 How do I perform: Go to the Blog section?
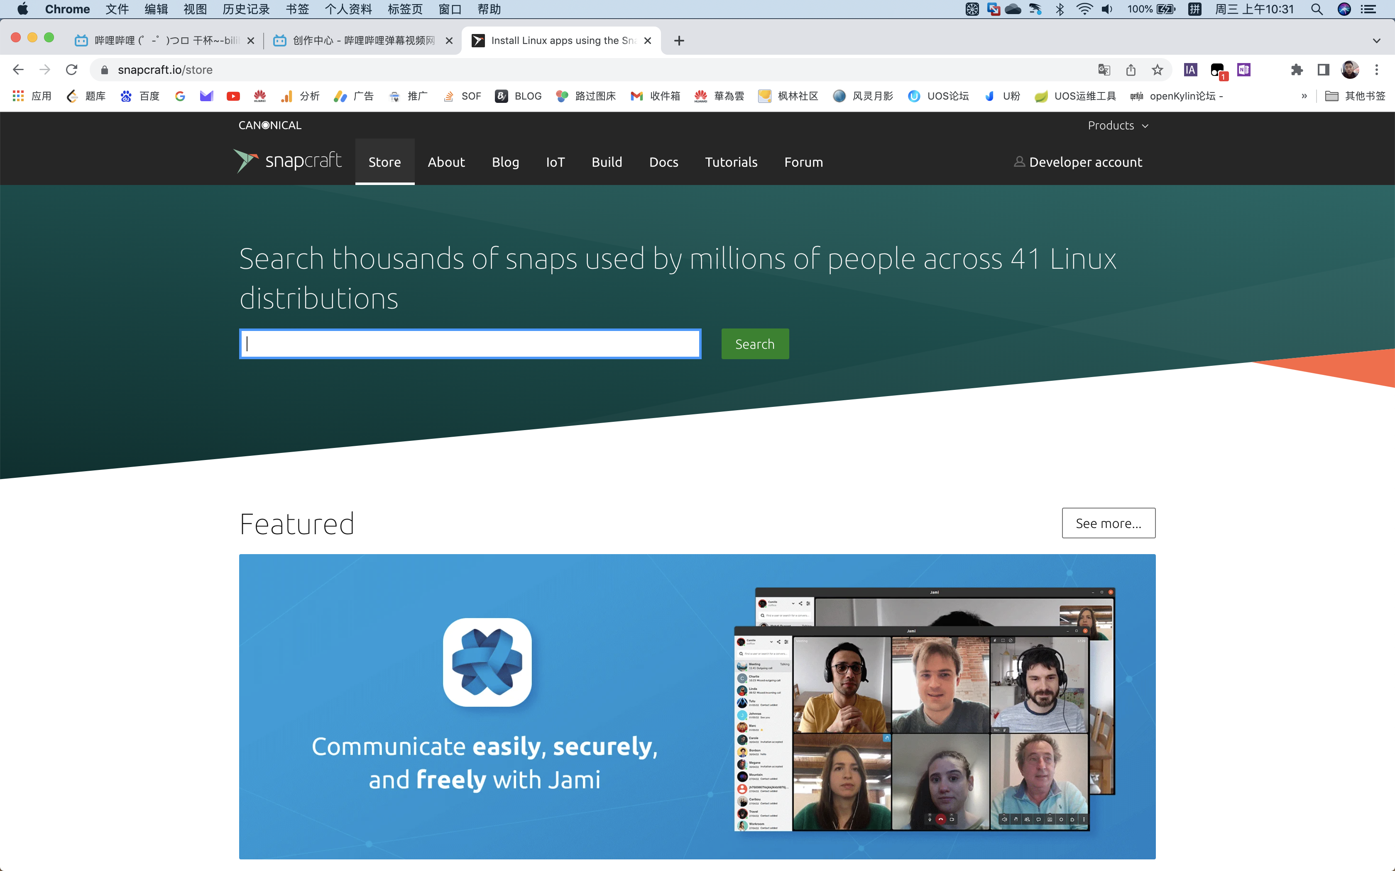[506, 162]
